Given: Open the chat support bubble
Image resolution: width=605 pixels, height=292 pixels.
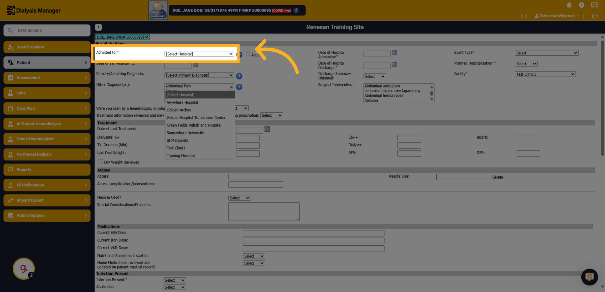Looking at the screenshot, I should [589, 277].
